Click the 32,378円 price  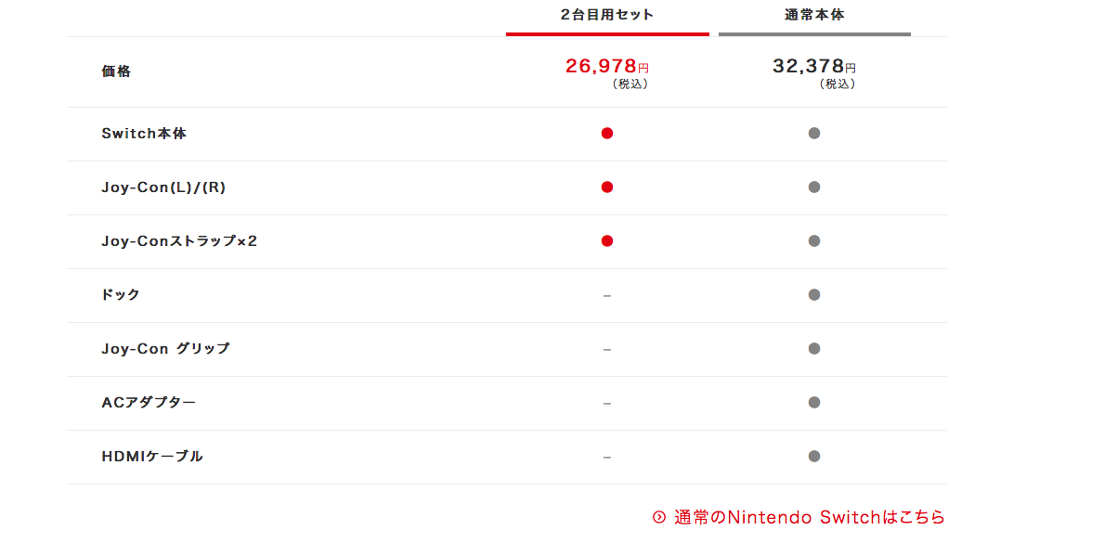814,67
